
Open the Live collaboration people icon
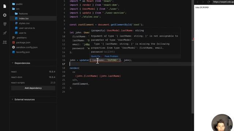(x=5, y=42)
